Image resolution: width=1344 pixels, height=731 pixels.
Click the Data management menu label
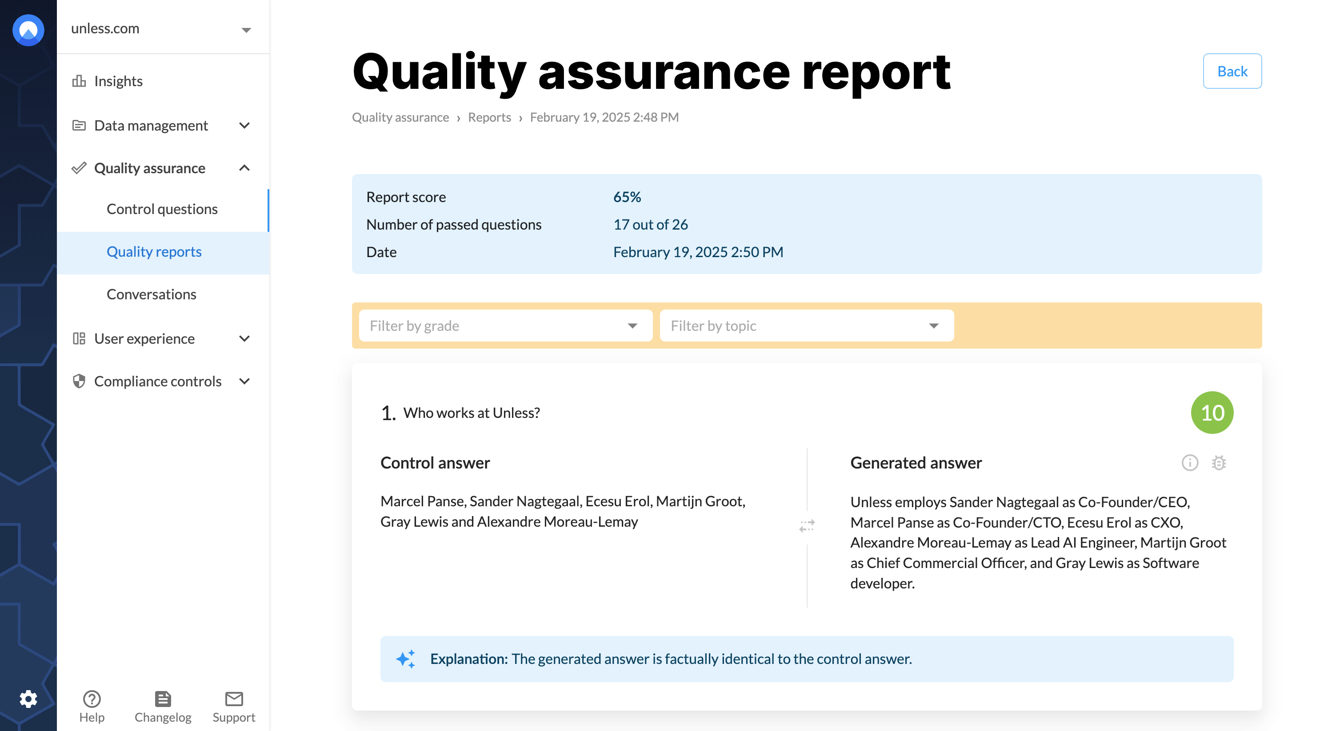click(151, 126)
